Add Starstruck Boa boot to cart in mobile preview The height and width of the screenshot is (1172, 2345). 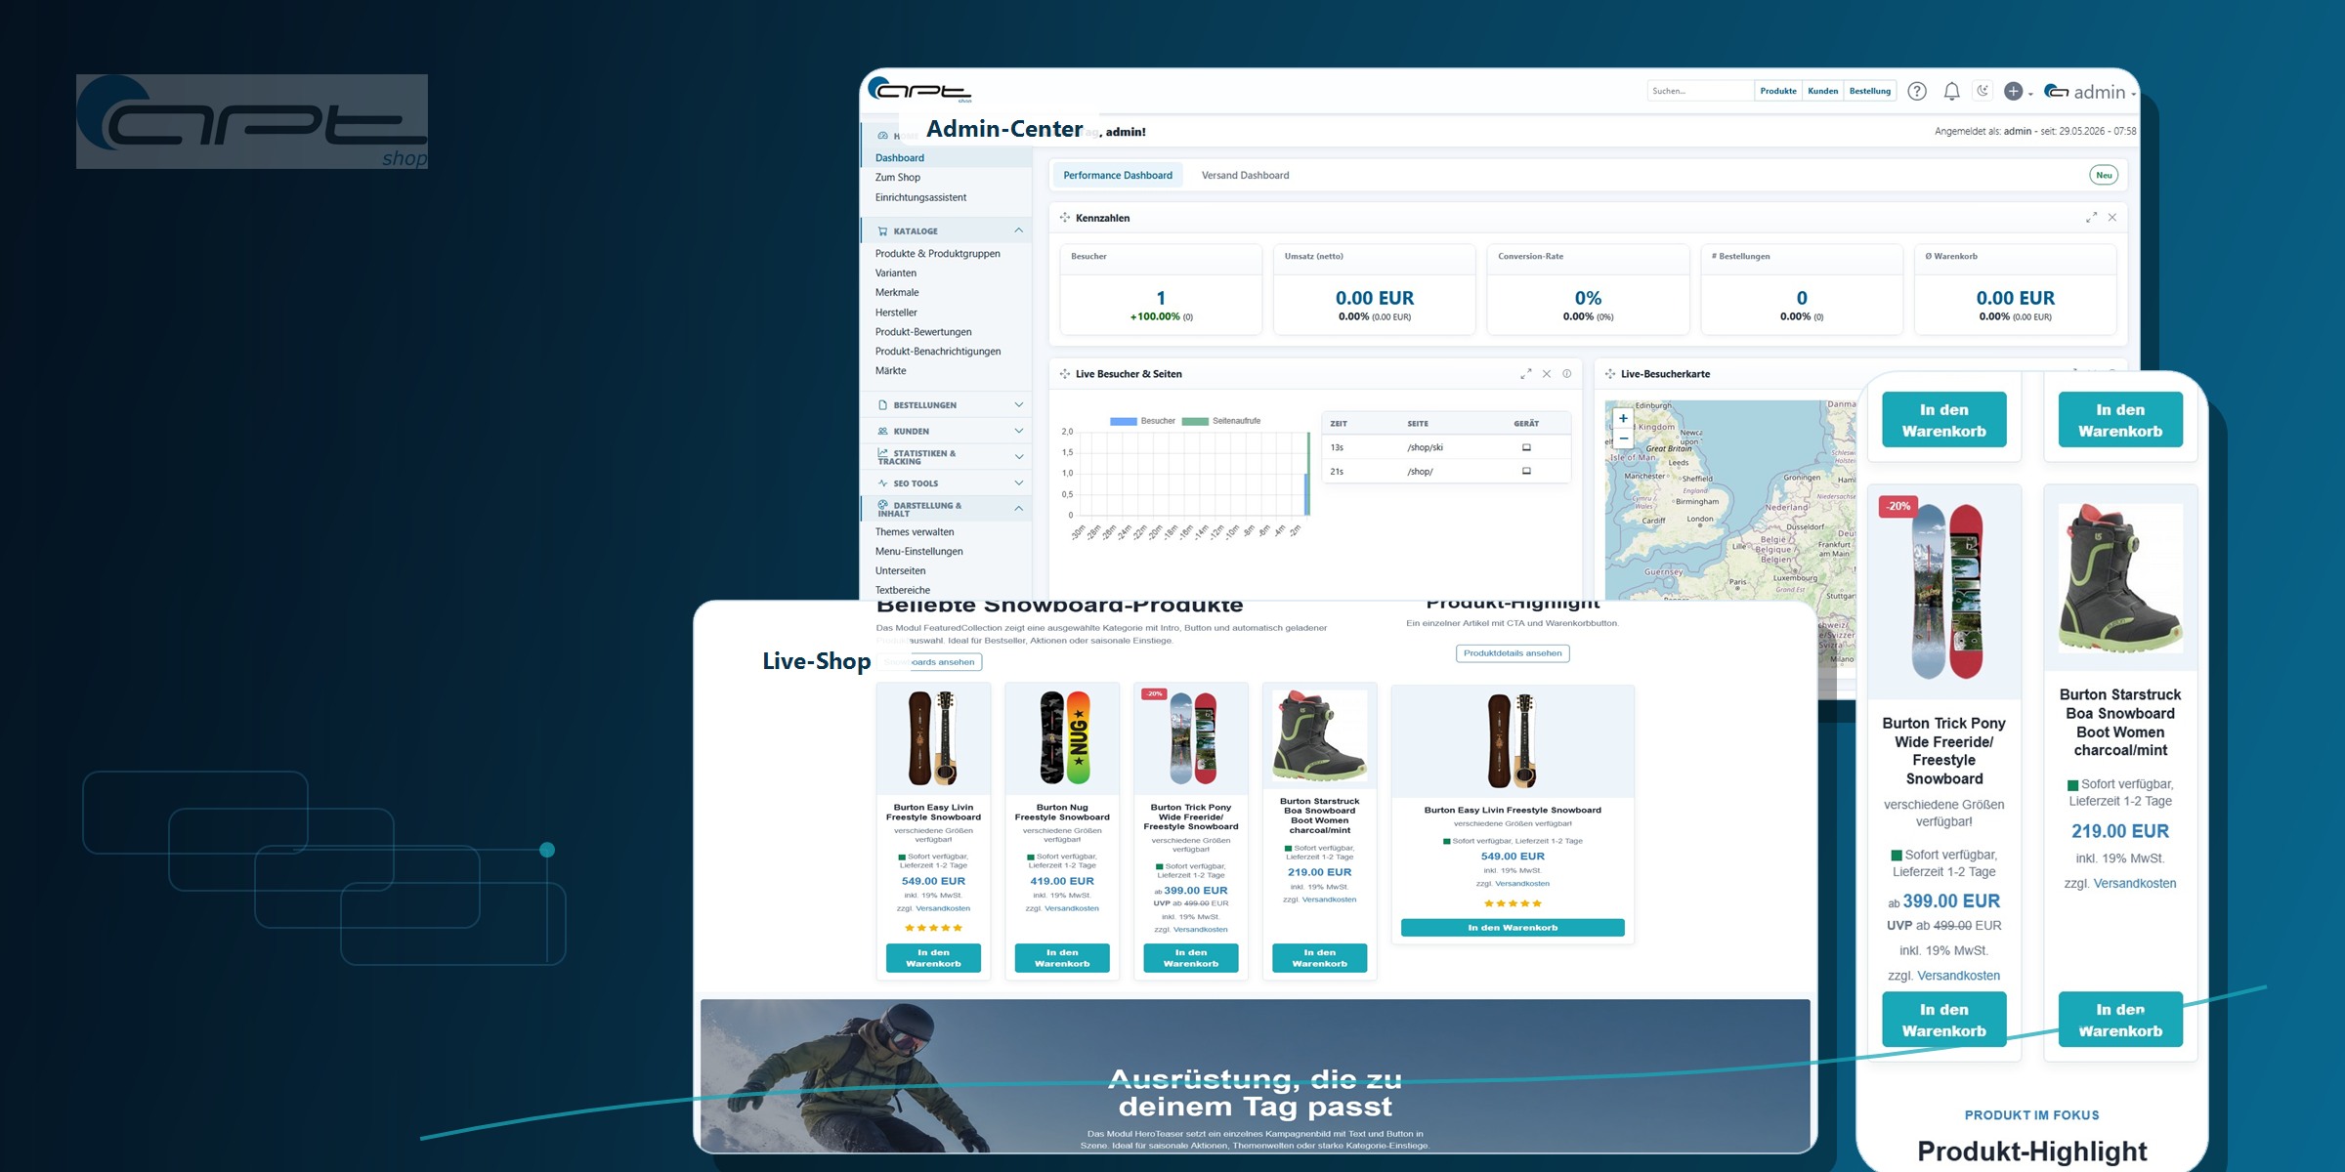tap(2120, 1020)
